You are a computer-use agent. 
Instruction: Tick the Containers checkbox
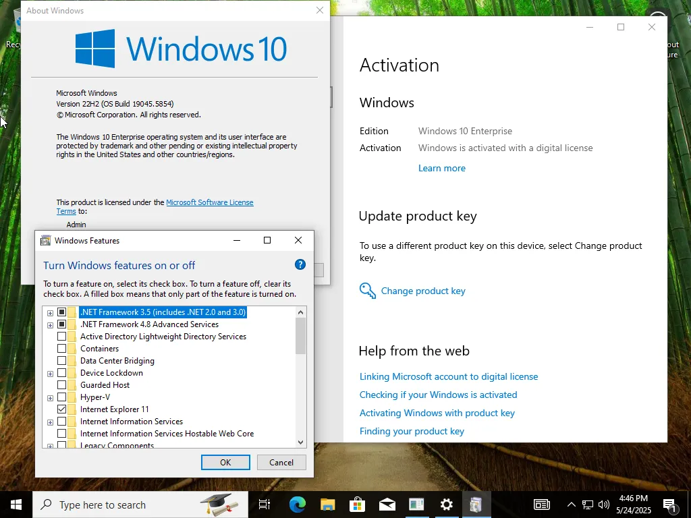click(61, 349)
